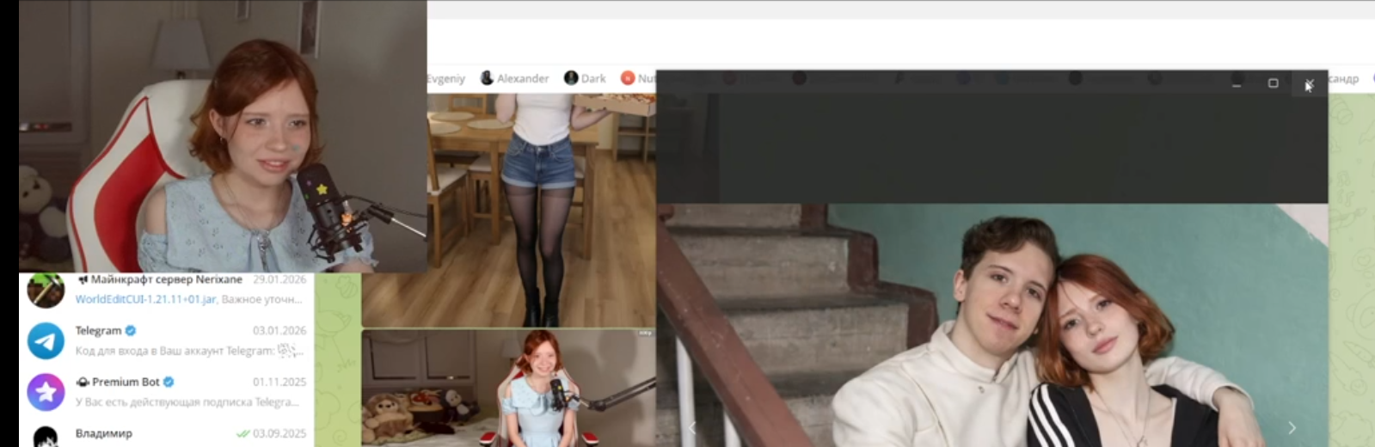
Task: Click the 03.09.2025 date with read checkmarks
Action: pyautogui.click(x=271, y=434)
